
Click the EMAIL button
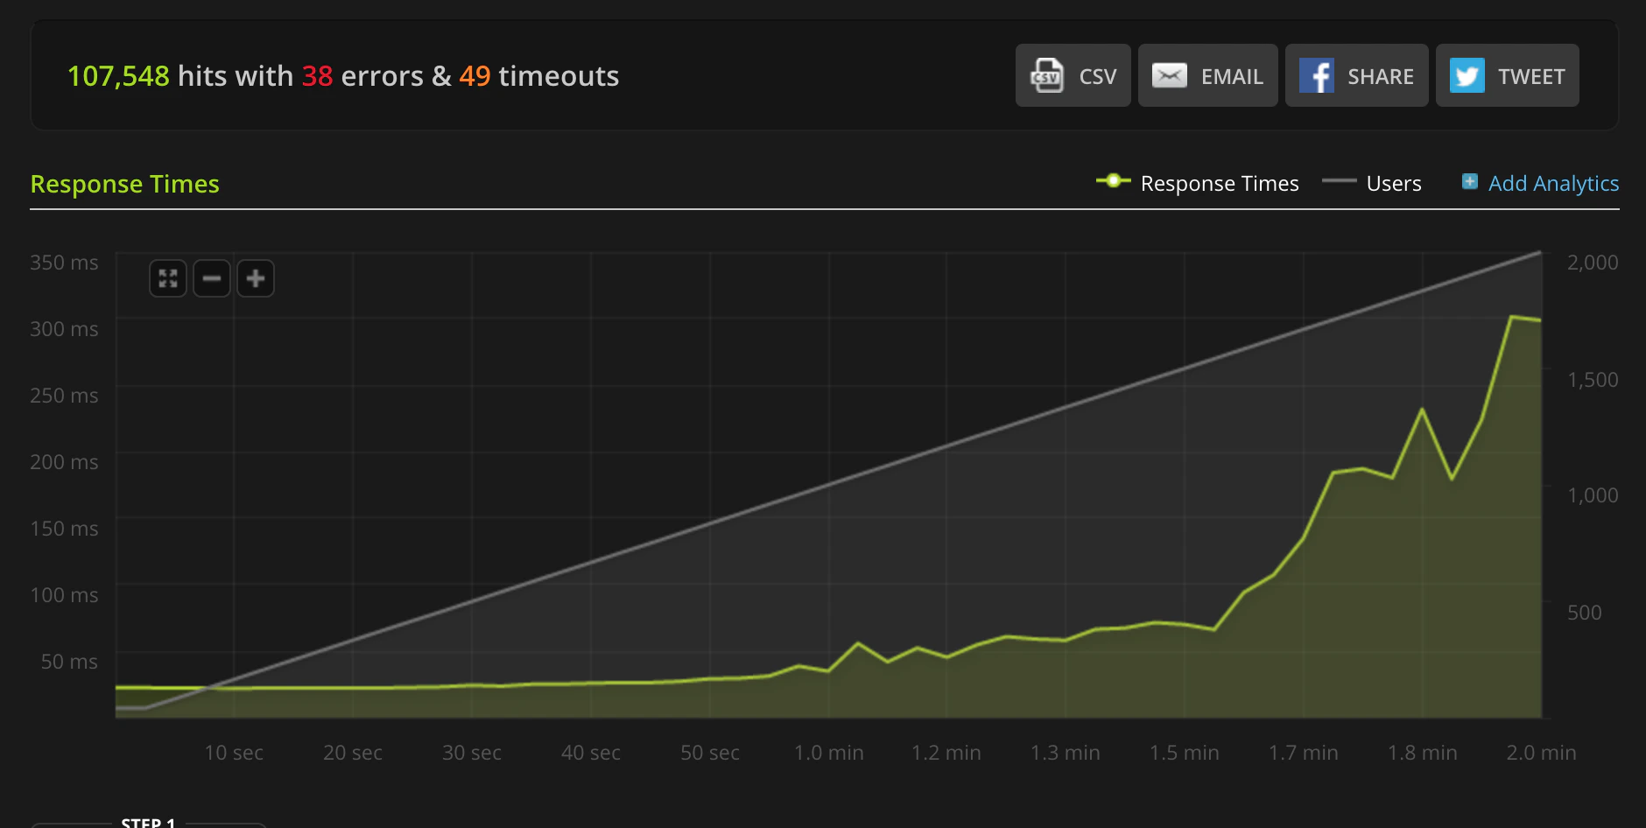pyautogui.click(x=1208, y=75)
